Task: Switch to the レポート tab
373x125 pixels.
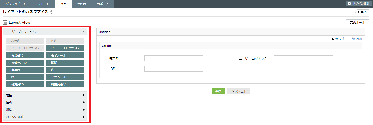Action: click(43, 4)
